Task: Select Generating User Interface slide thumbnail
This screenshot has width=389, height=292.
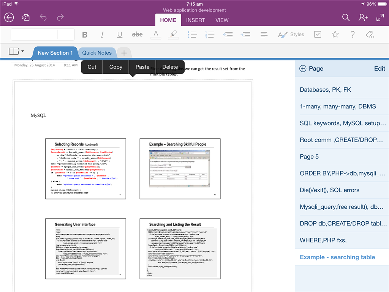Action: point(85,249)
